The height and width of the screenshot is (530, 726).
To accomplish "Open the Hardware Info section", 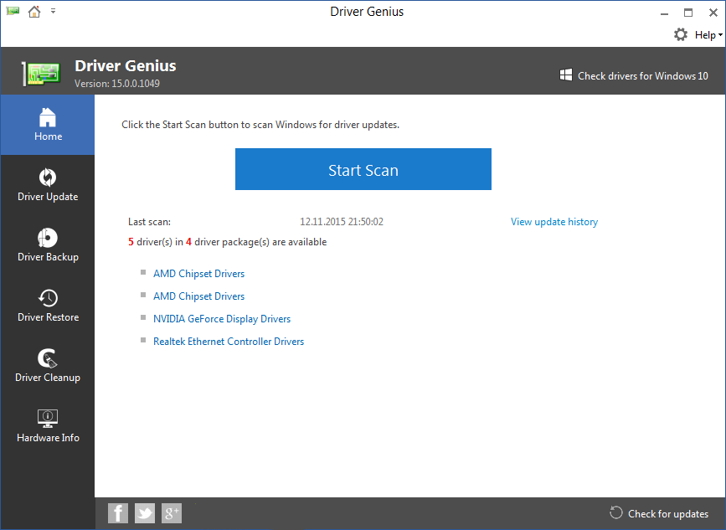I will coord(47,425).
